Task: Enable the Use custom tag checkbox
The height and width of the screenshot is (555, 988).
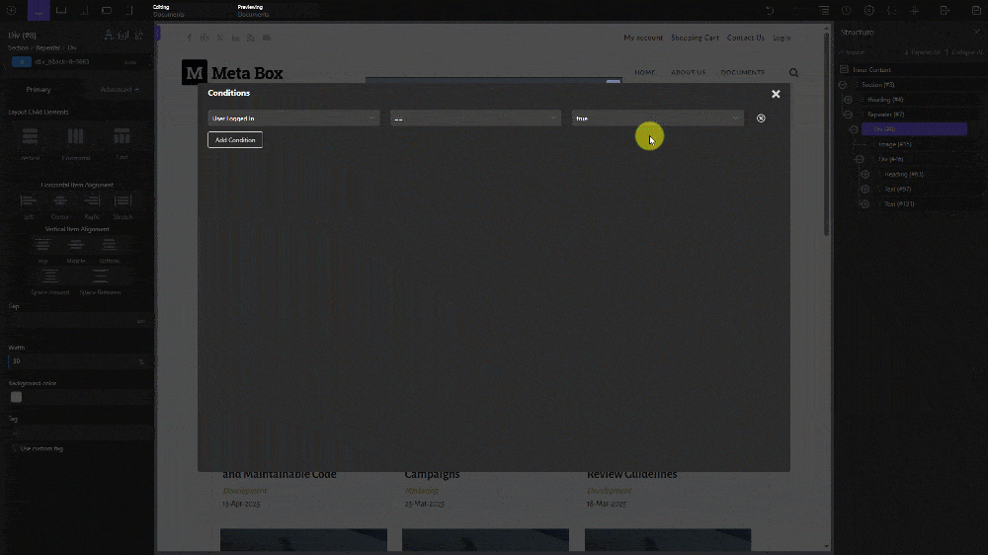Action: (x=14, y=448)
